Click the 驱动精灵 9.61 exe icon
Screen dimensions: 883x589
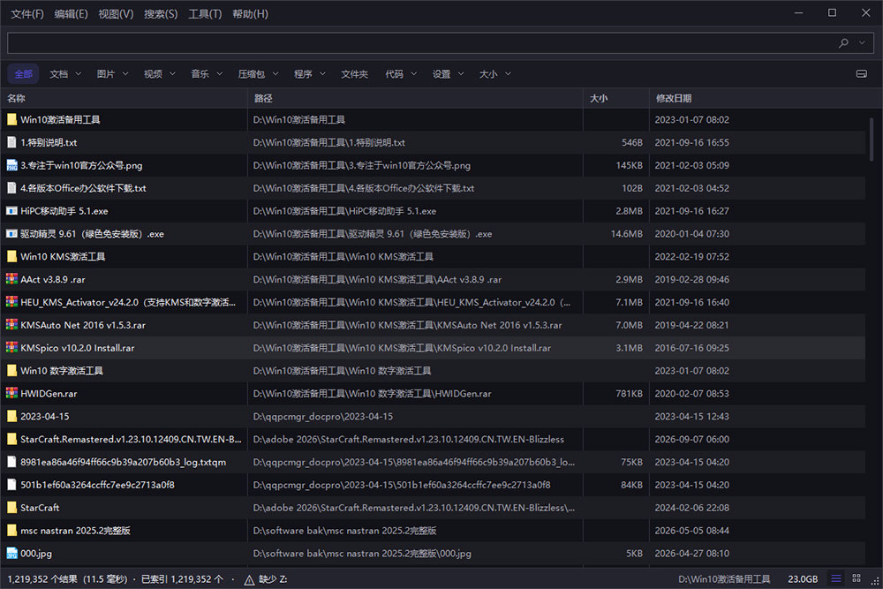click(11, 234)
